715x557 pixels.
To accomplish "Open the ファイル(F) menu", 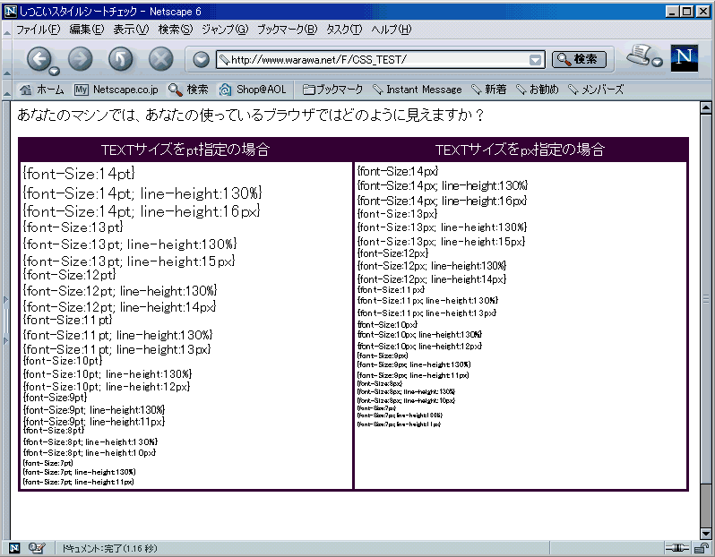I will pos(38,30).
